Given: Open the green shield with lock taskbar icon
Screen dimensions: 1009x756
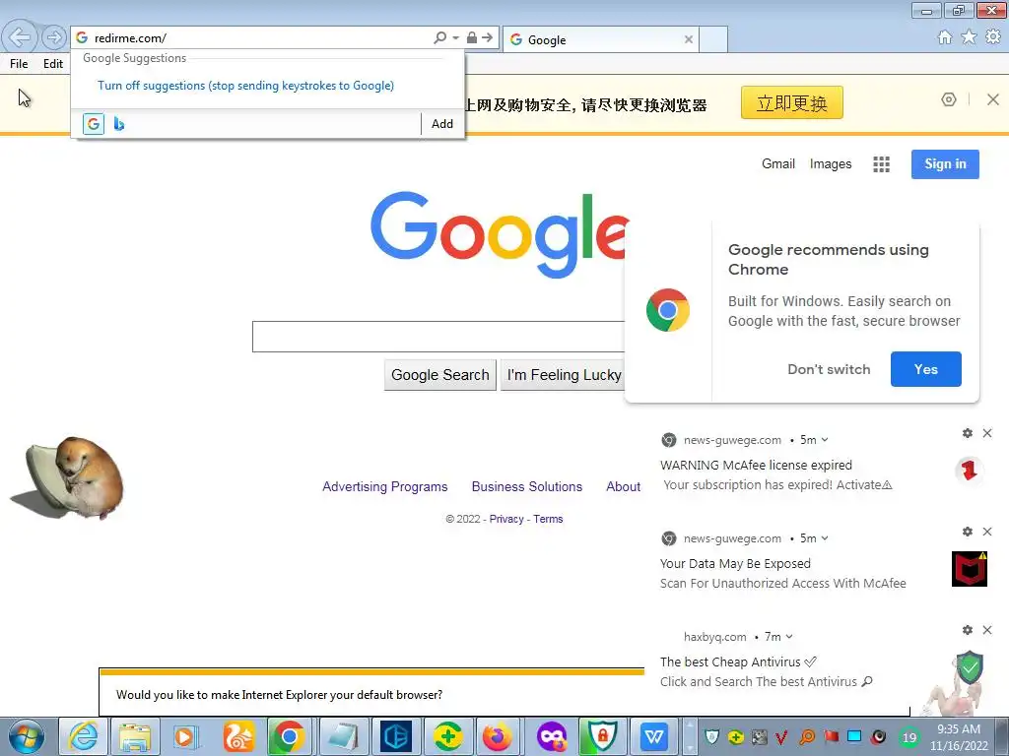Looking at the screenshot, I should 602,736.
